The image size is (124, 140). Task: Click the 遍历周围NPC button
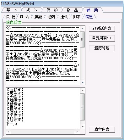[102, 38]
